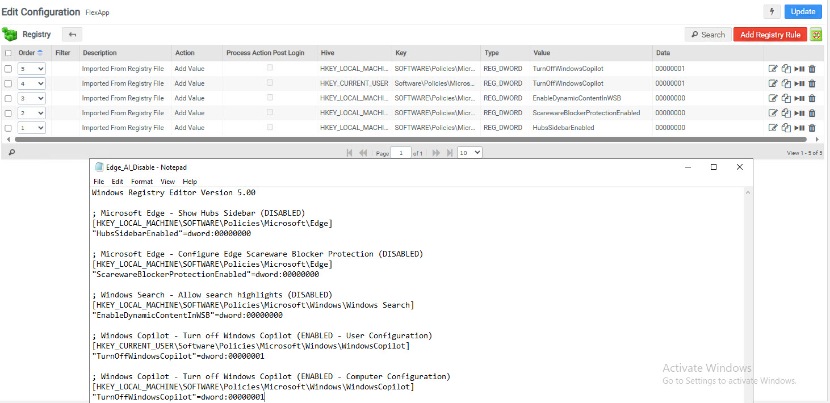Tick the select-all checkbox in the table header
Screen dimensions: 830x403
pyautogui.click(x=8, y=53)
